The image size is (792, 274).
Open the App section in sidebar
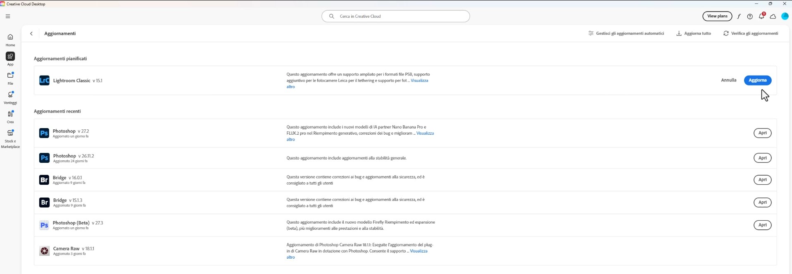pyautogui.click(x=10, y=59)
